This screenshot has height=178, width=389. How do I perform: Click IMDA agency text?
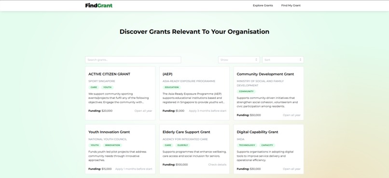(240, 139)
